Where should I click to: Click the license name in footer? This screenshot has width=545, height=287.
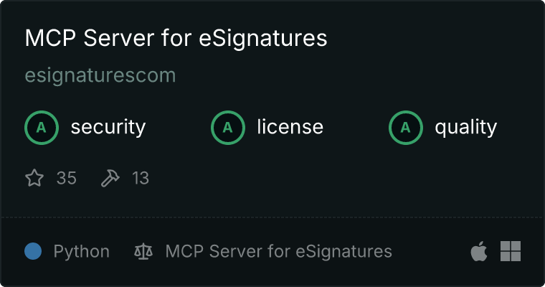pyautogui.click(x=278, y=252)
